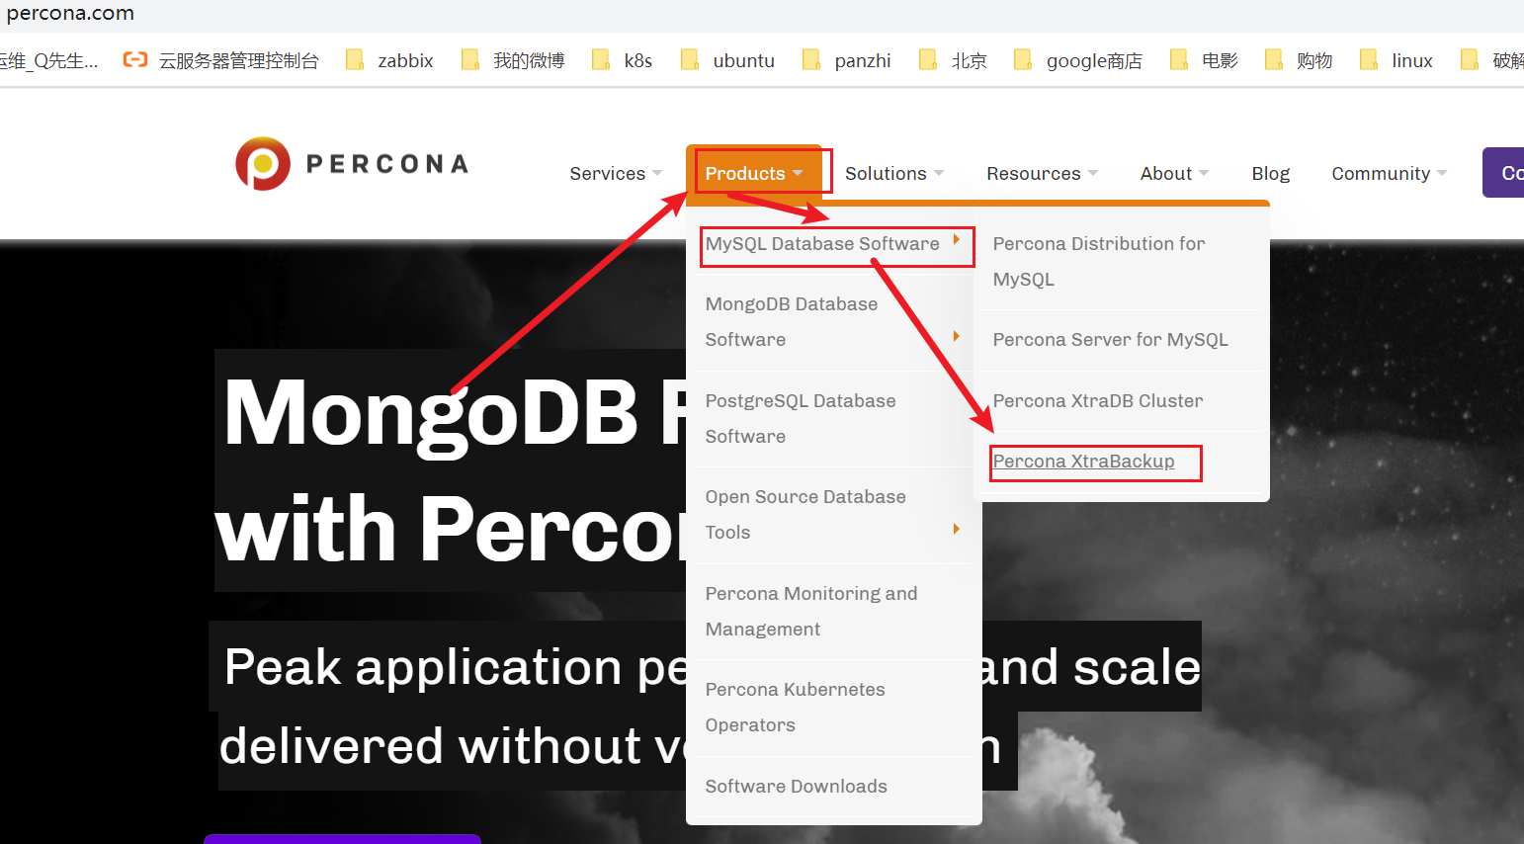Select Percona Monitoring and Management entry
Image resolution: width=1524 pixels, height=844 pixels.
point(811,611)
